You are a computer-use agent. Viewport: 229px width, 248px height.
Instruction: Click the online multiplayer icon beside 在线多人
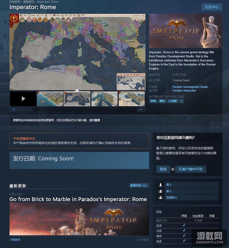(x=161, y=198)
